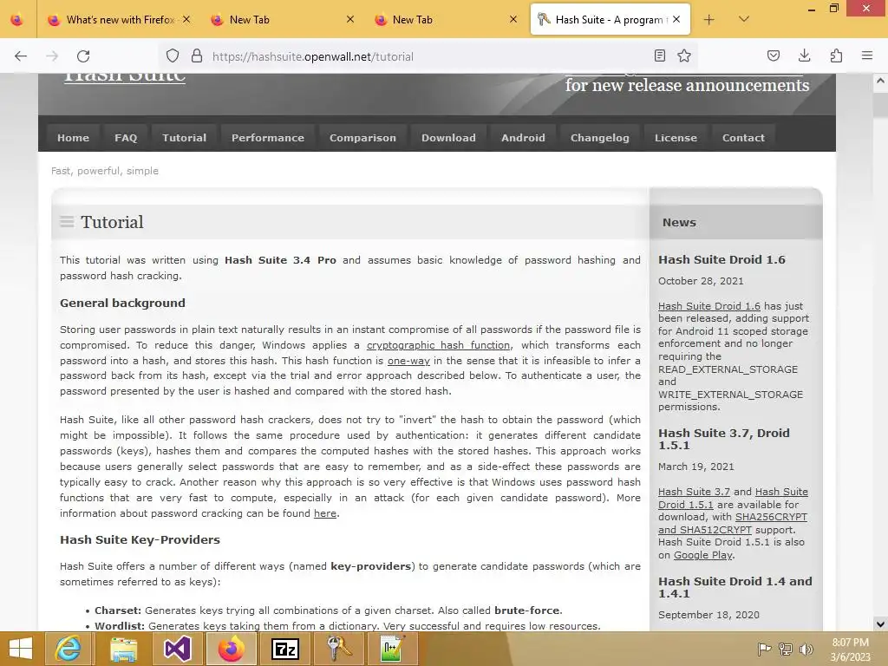Open Home in site navigation

tap(73, 138)
